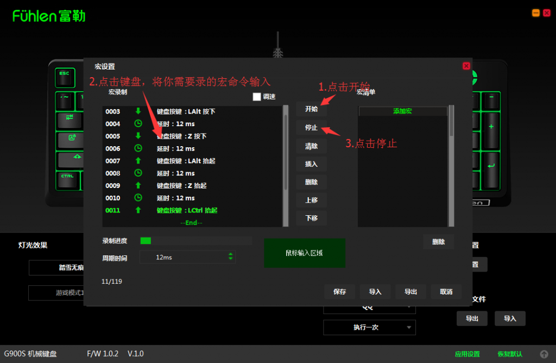Click the key-down arrow icon in row 0003
Image resolution: width=556 pixels, height=363 pixels.
tap(138, 111)
